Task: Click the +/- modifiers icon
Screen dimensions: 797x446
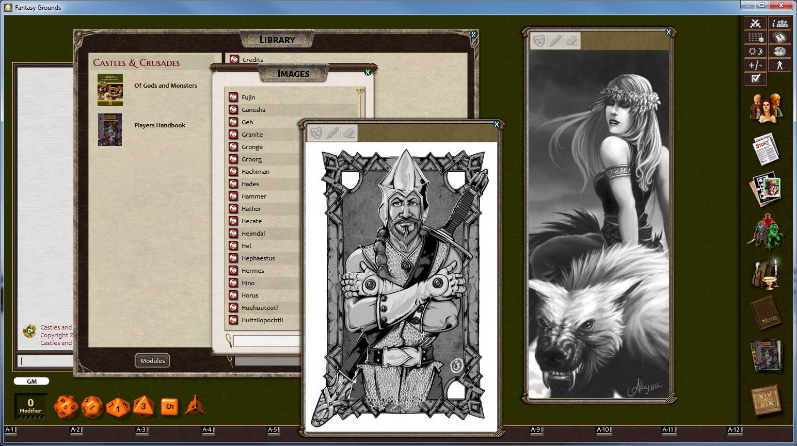Action: (x=755, y=65)
